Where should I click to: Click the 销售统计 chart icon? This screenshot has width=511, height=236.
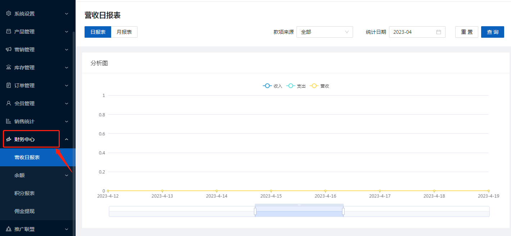coord(9,121)
